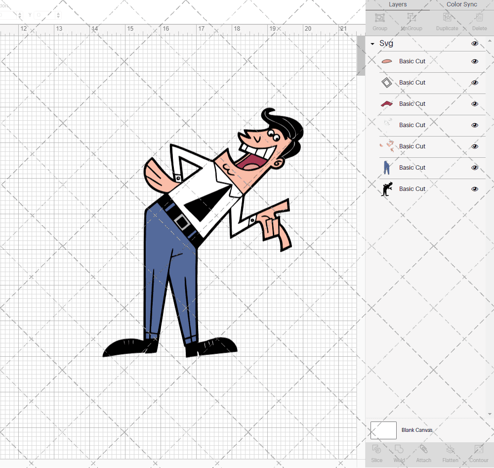Select the Slice tool
494x468 pixels.
[x=376, y=449]
